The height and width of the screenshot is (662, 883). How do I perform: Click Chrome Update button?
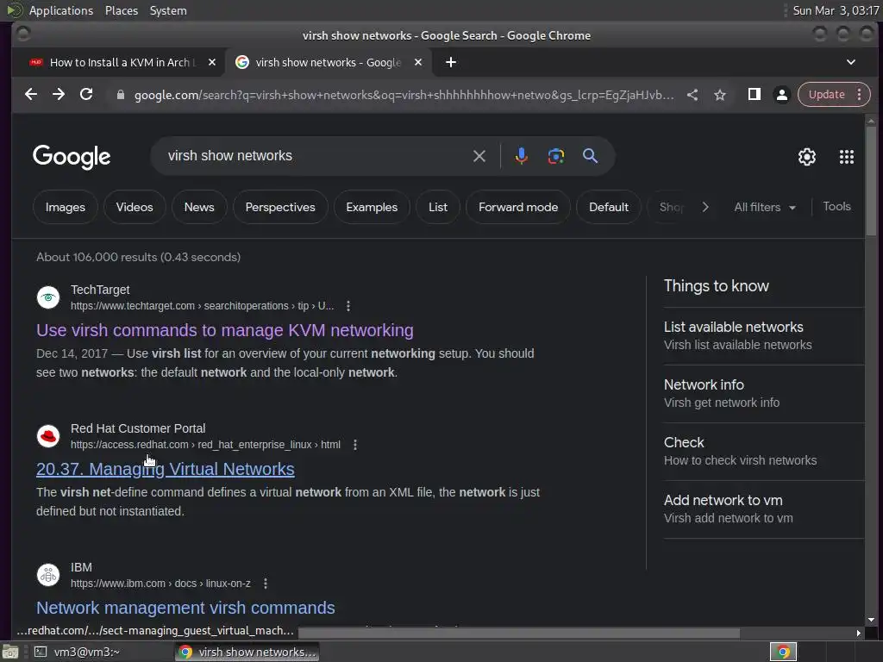point(826,95)
